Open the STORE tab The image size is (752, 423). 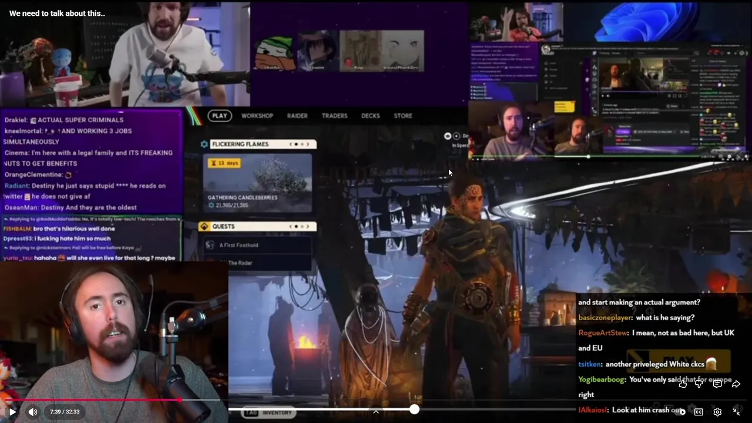point(402,116)
